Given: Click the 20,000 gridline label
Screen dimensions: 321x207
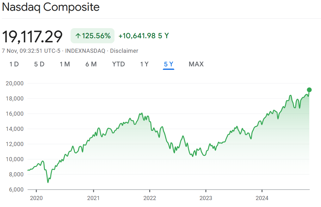Looking at the screenshot, I should pos(15,83).
